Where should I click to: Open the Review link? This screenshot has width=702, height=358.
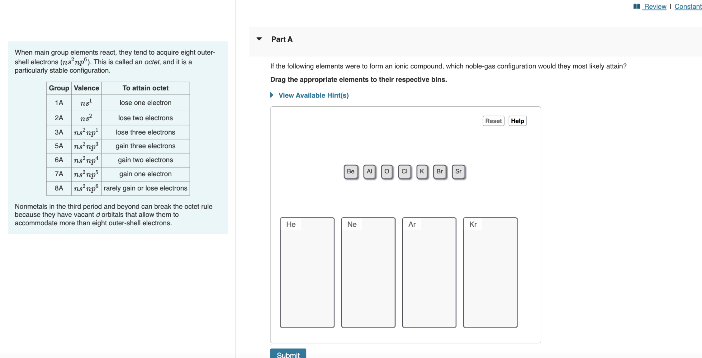tap(655, 7)
